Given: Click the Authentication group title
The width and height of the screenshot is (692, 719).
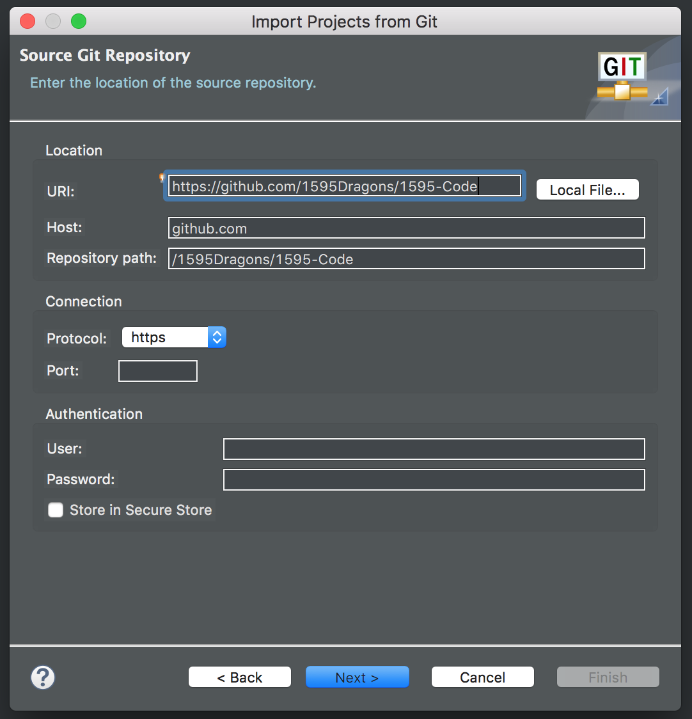Looking at the screenshot, I should [94, 414].
